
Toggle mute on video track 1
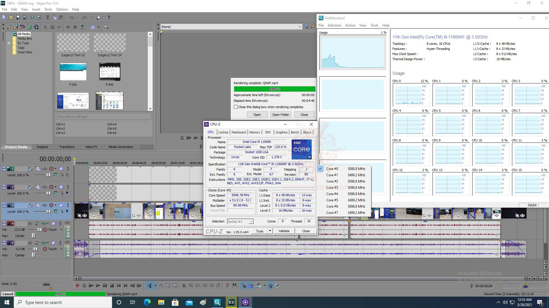click(61, 169)
